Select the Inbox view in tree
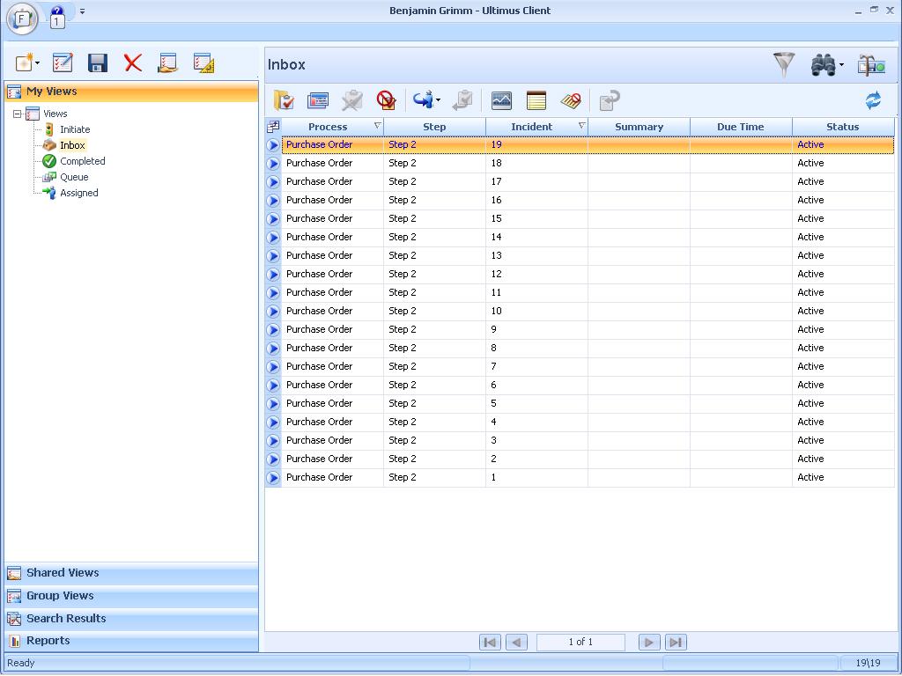The image size is (902, 676). pos(72,145)
